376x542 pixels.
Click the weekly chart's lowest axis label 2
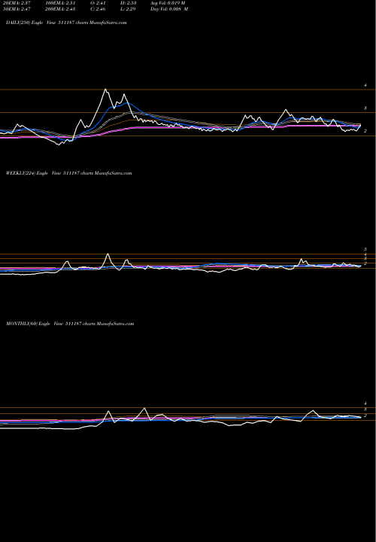coord(365,263)
